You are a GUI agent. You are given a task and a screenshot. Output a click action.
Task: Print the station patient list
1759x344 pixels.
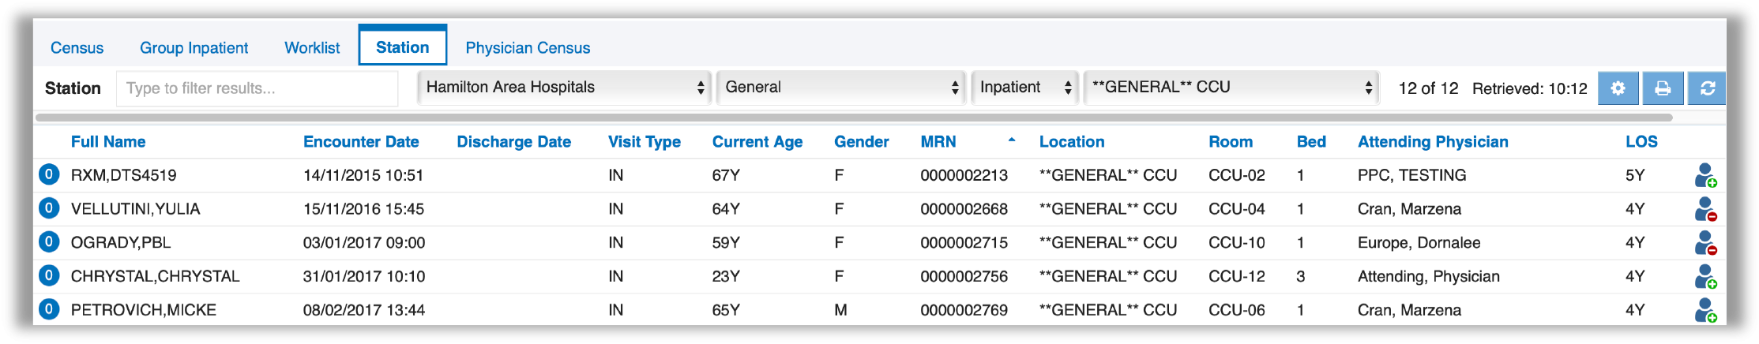point(1663,88)
